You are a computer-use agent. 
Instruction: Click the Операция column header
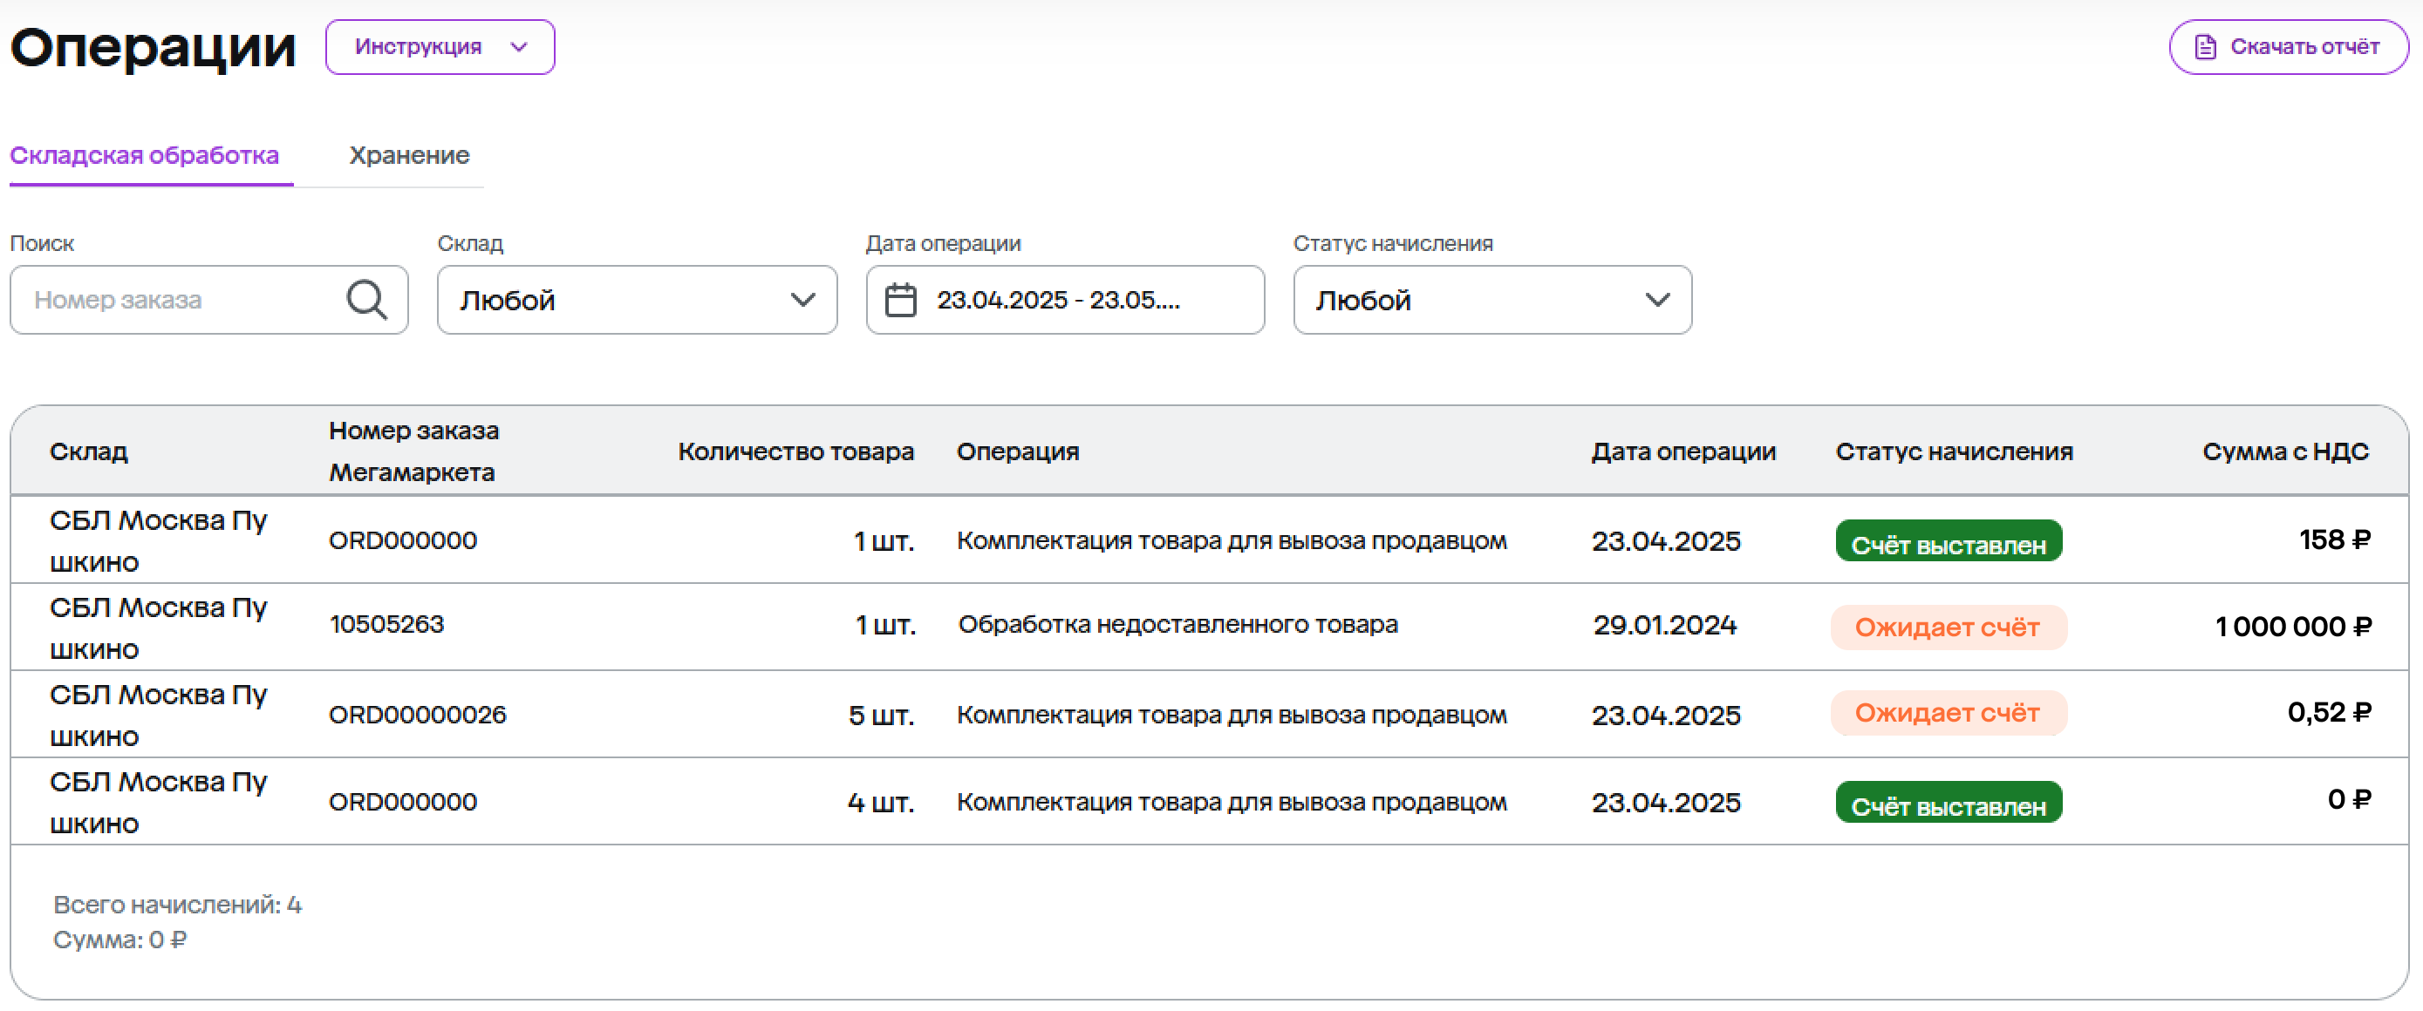tap(1018, 452)
